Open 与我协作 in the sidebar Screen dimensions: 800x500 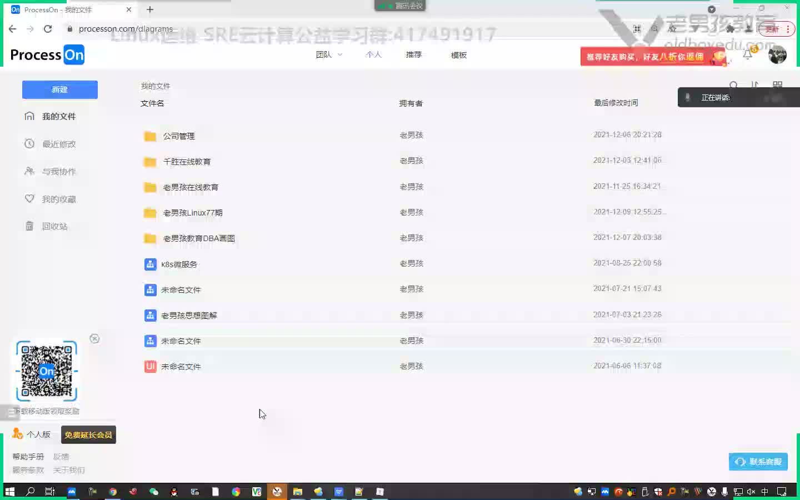[x=59, y=172]
